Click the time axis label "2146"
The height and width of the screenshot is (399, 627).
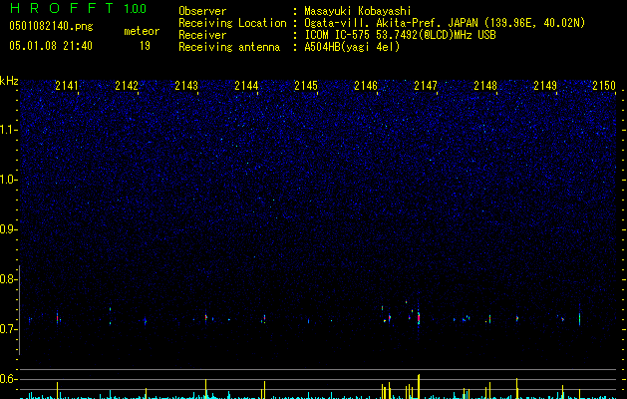point(366,86)
